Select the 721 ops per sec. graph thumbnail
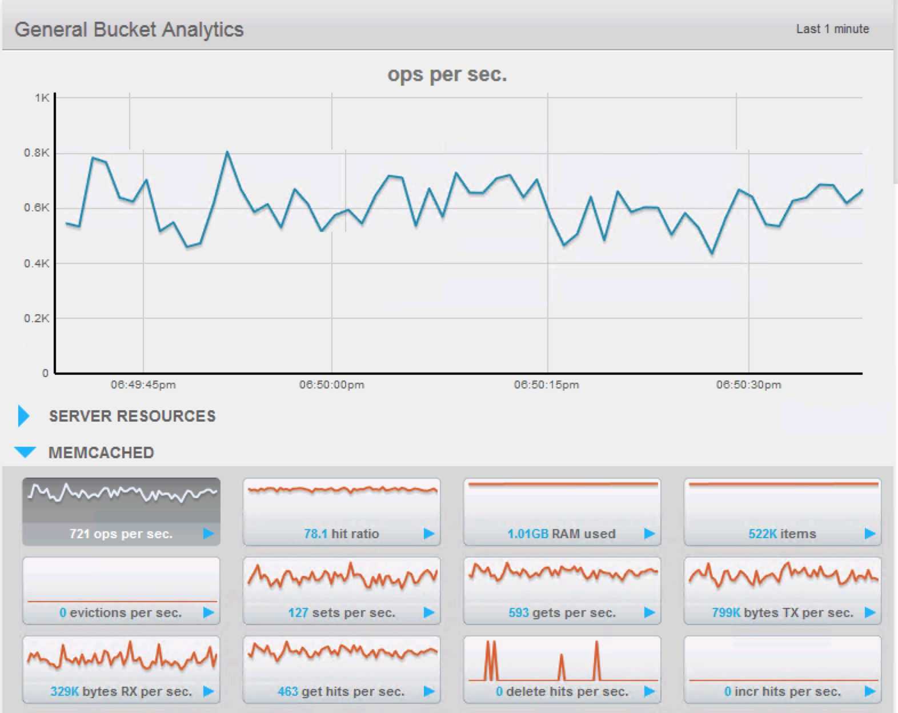898x713 pixels. 121,511
